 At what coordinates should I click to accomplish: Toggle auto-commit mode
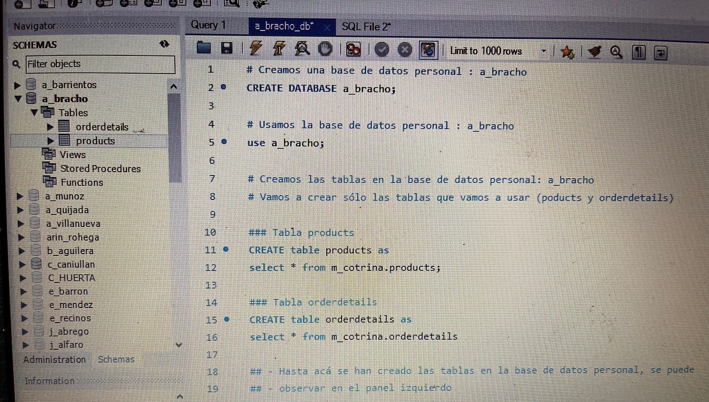[428, 50]
